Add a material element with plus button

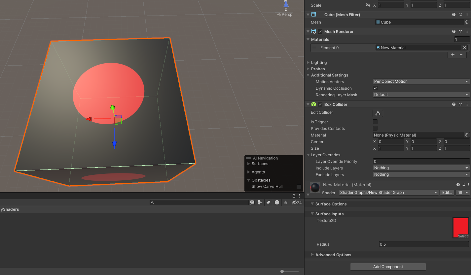pos(453,55)
